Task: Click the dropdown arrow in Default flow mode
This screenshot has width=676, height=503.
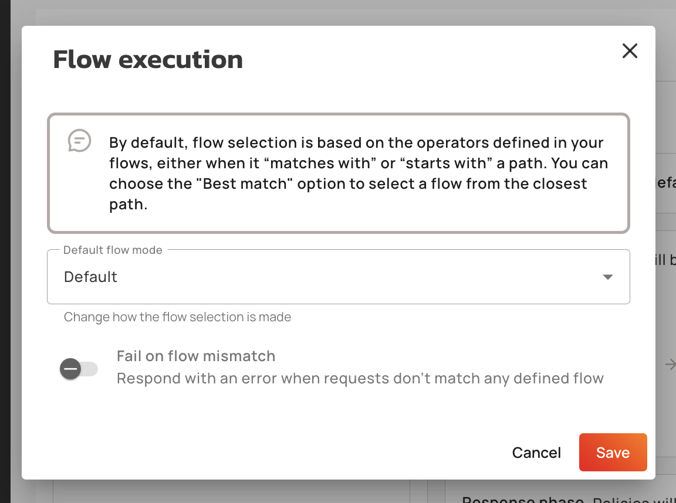Action: [608, 277]
